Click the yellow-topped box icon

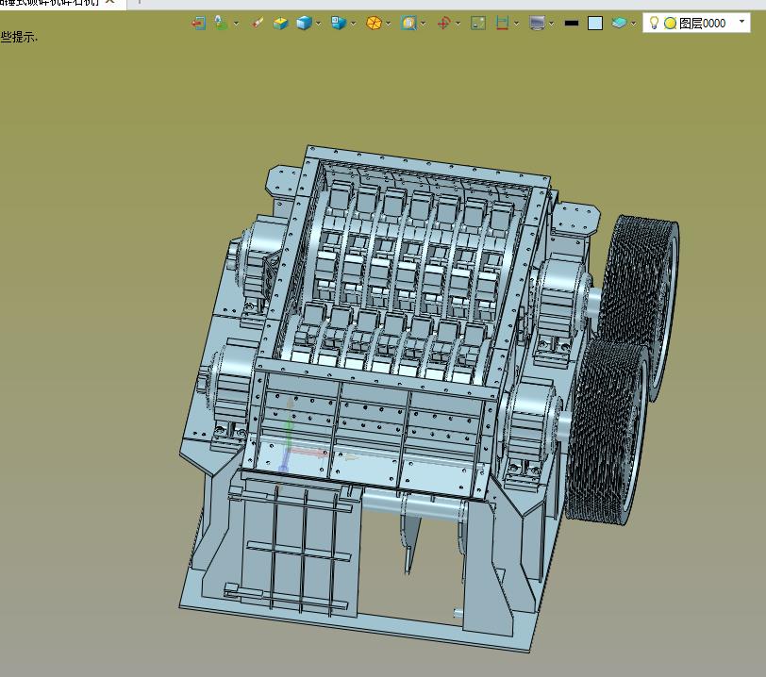point(280,23)
